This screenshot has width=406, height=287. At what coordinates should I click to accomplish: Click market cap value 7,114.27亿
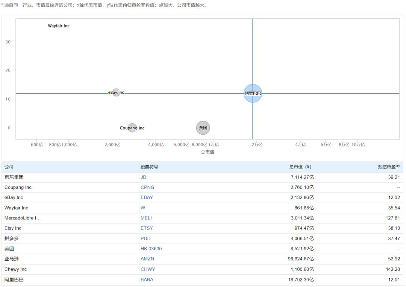pos(302,177)
